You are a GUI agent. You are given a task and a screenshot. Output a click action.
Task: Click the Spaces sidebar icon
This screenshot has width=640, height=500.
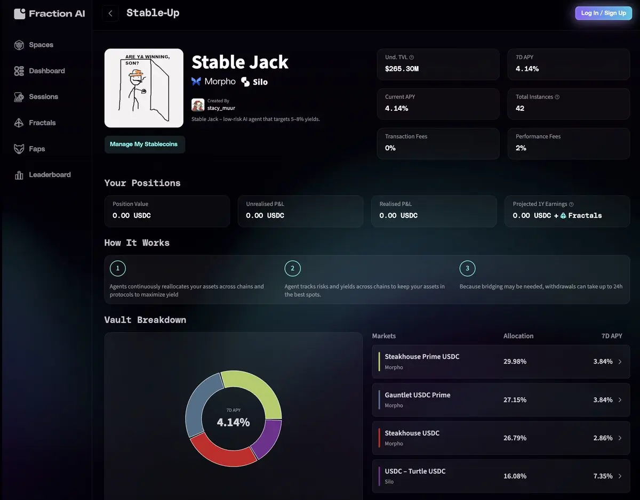pyautogui.click(x=19, y=45)
